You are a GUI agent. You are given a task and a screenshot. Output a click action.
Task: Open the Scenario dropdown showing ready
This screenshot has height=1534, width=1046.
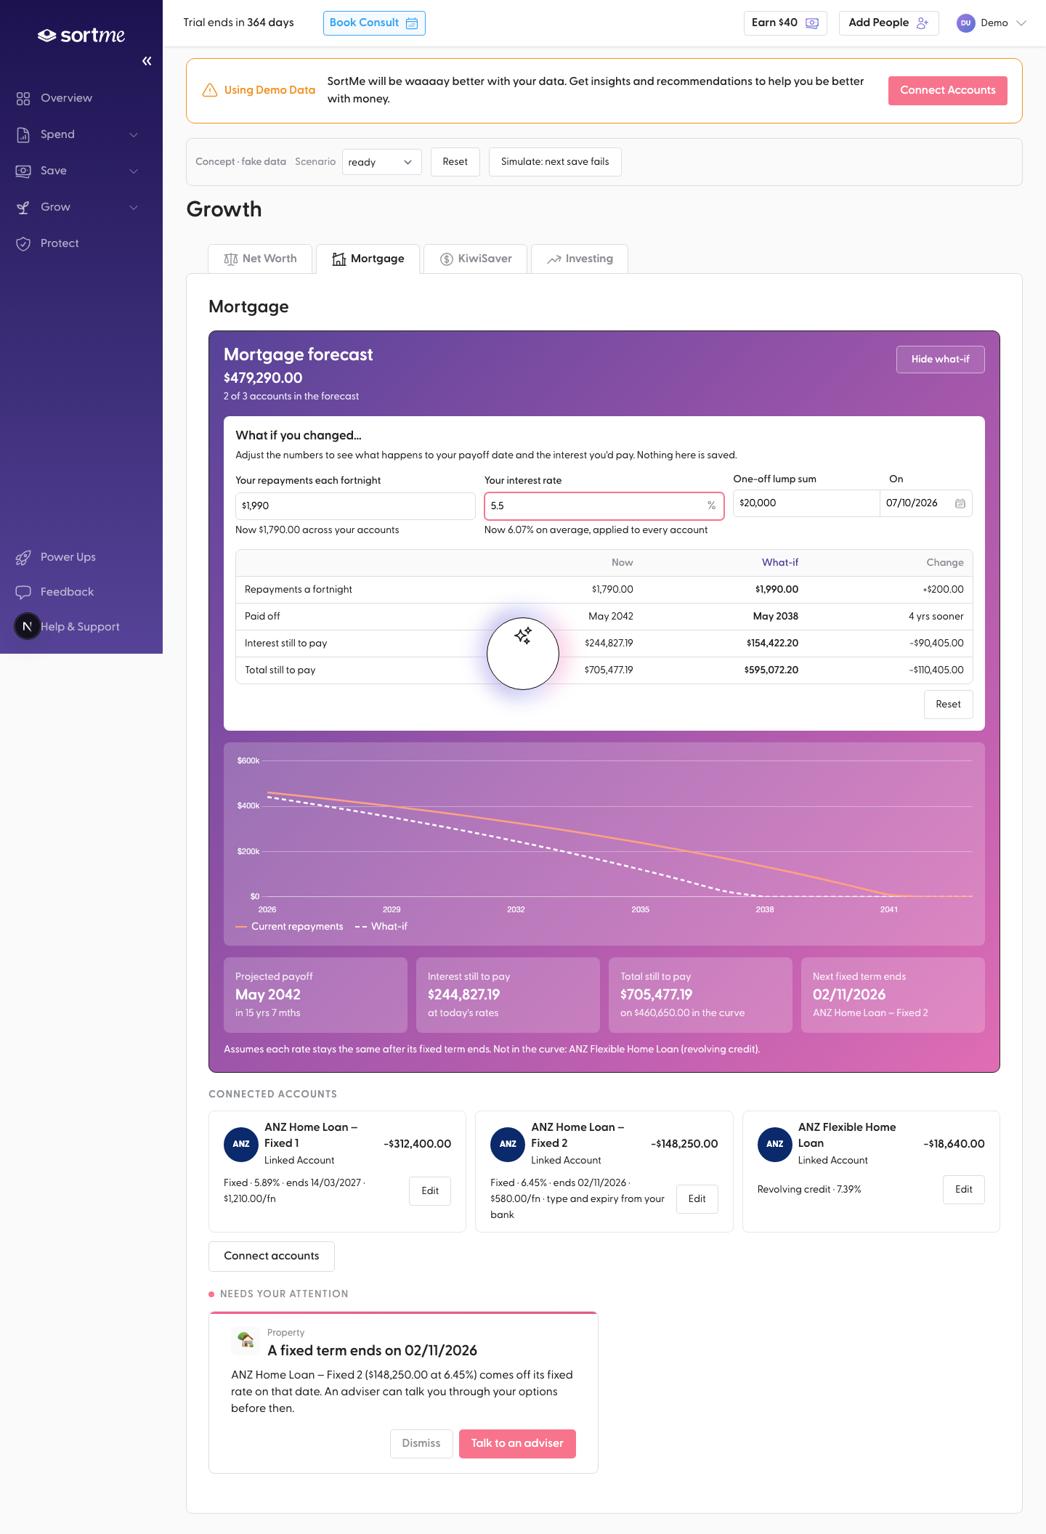(381, 162)
